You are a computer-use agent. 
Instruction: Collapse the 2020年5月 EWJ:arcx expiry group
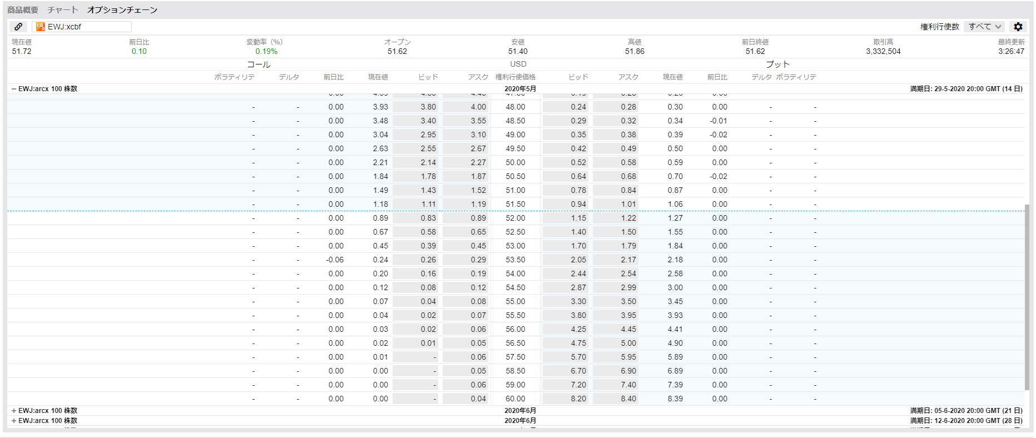[x=14, y=89]
